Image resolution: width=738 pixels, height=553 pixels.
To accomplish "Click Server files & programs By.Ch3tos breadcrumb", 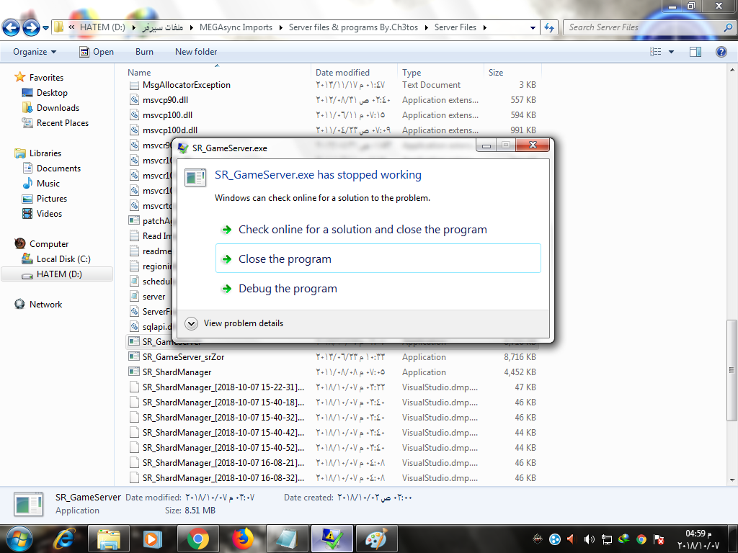I will [353, 27].
